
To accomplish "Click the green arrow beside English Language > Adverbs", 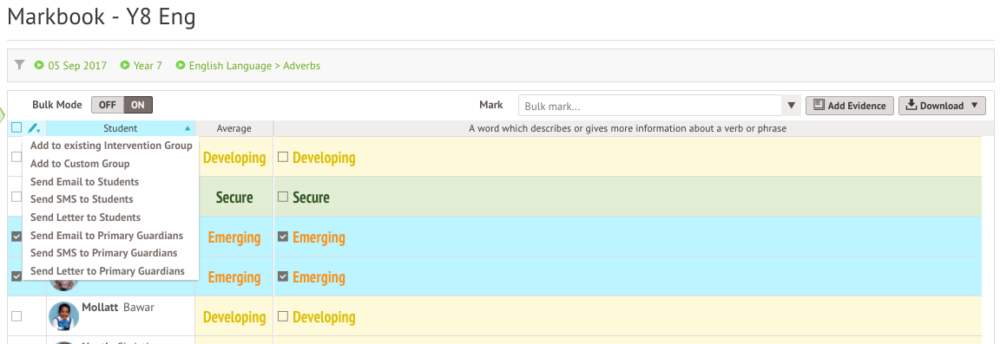I will tap(181, 65).
